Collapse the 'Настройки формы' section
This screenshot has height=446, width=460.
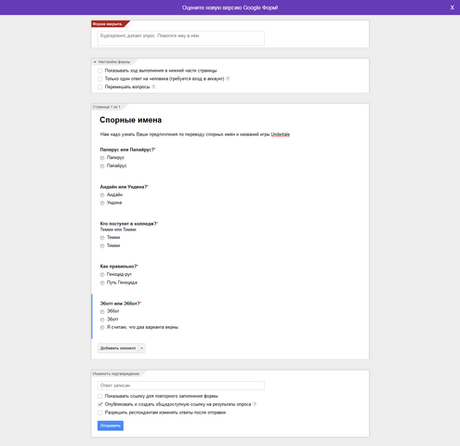95,62
